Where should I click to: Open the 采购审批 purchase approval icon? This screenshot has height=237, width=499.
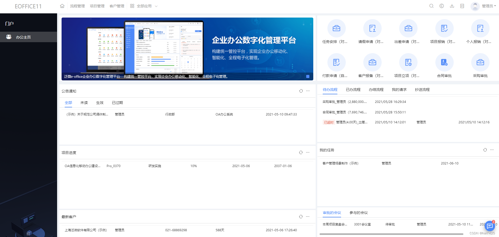480,62
